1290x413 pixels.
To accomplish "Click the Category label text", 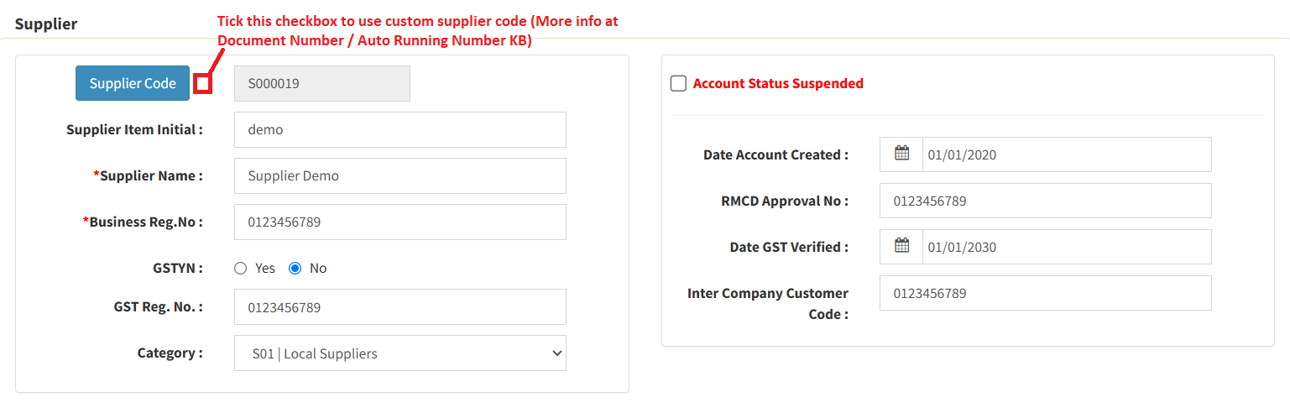I will pos(170,353).
